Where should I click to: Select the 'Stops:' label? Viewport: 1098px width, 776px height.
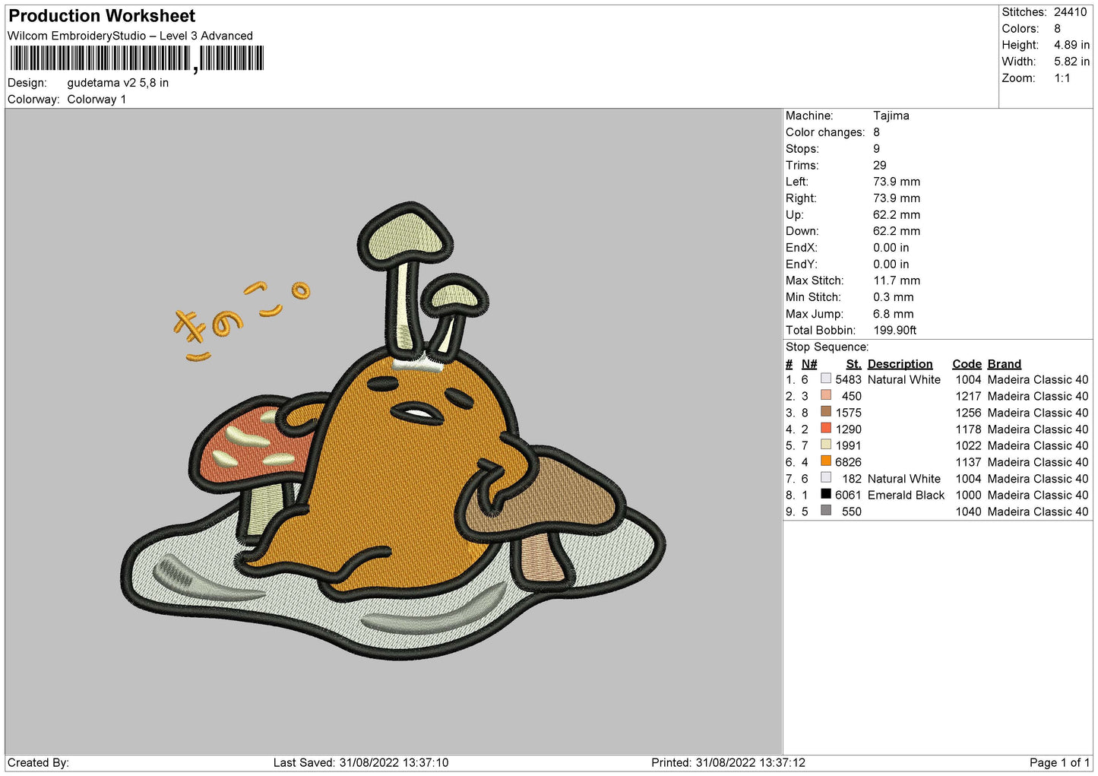[802, 149]
